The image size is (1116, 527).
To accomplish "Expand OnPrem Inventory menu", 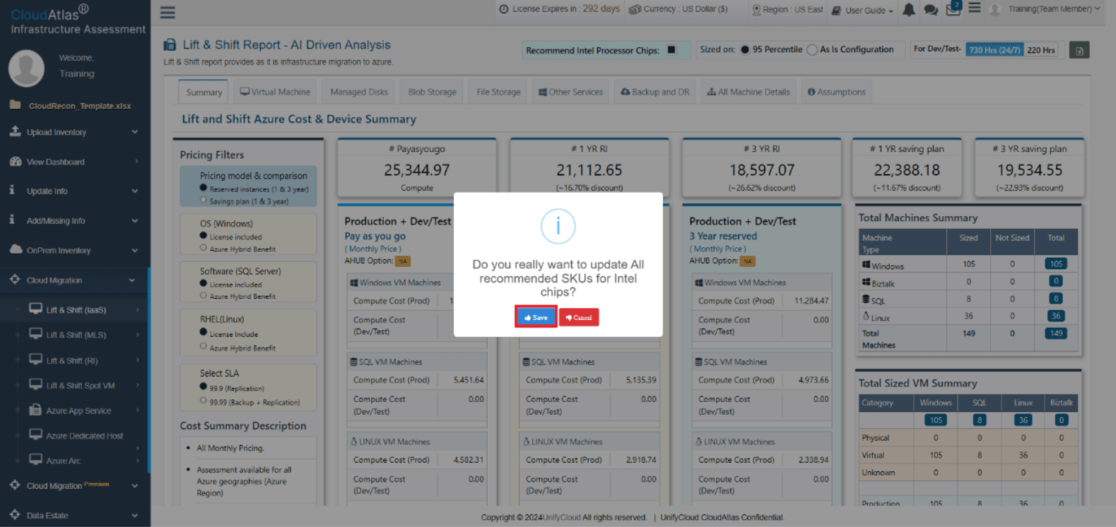I will pos(74,250).
